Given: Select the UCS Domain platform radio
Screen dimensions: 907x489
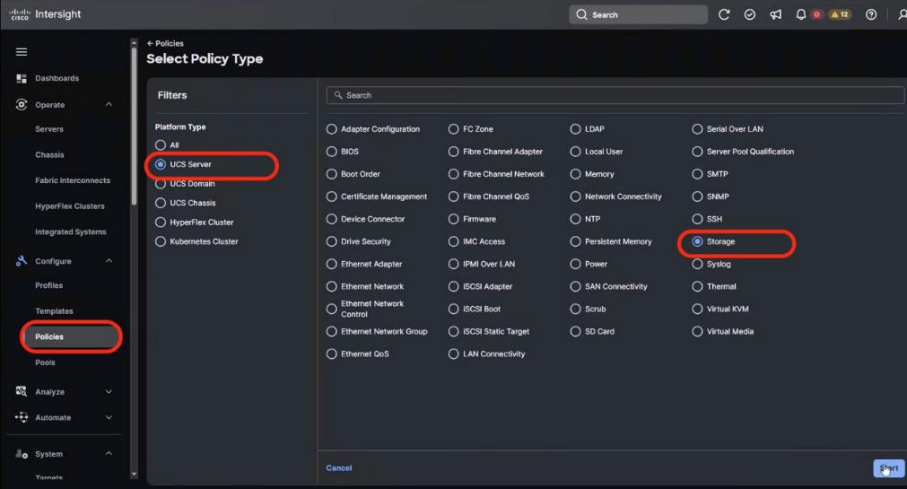Looking at the screenshot, I should pos(161,183).
